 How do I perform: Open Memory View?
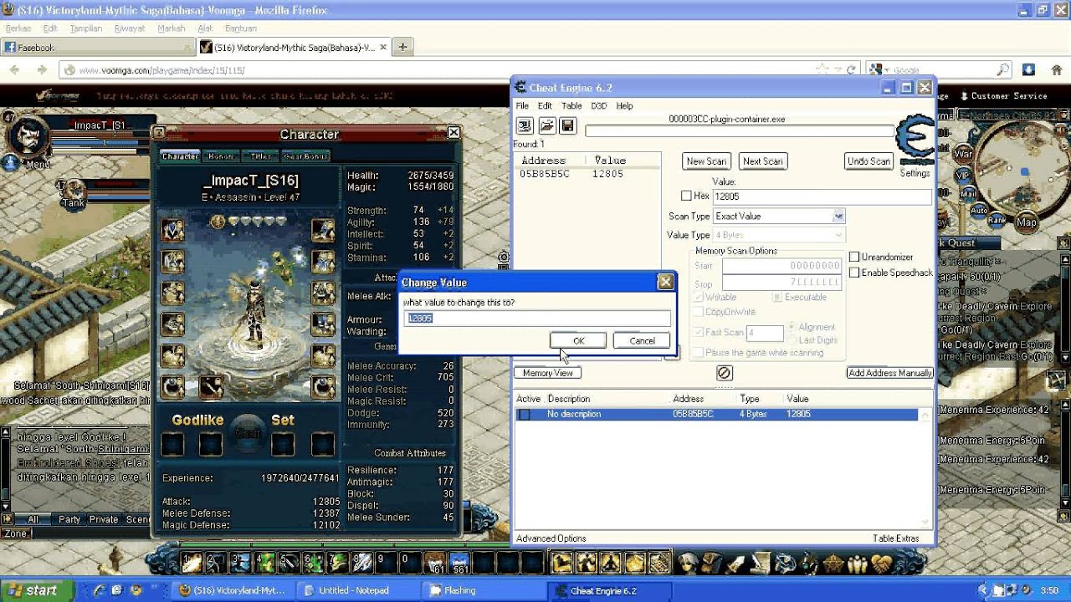548,373
